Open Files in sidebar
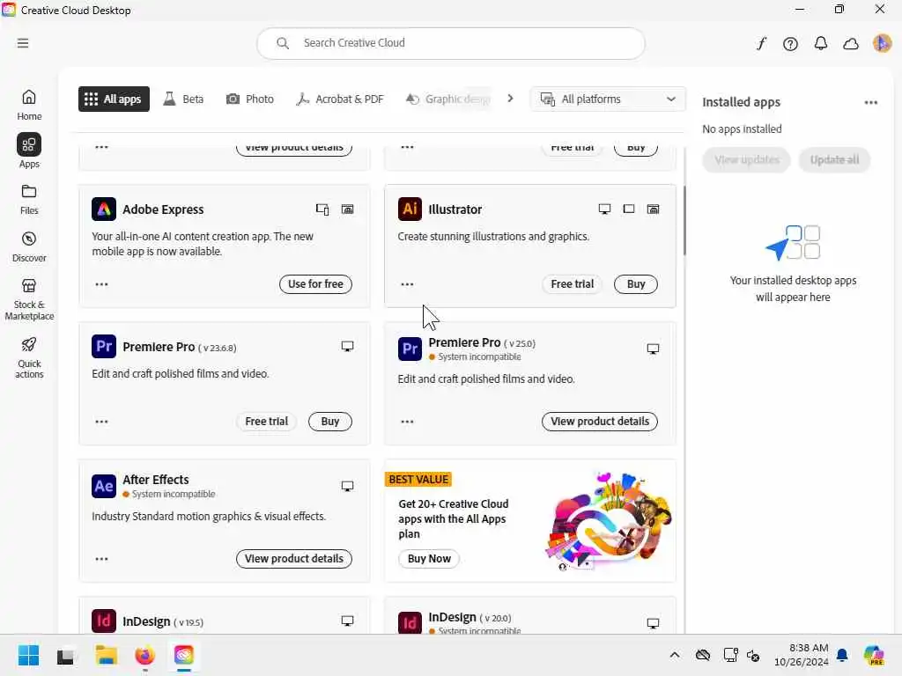Image resolution: width=902 pixels, height=676 pixels. pos(29,200)
